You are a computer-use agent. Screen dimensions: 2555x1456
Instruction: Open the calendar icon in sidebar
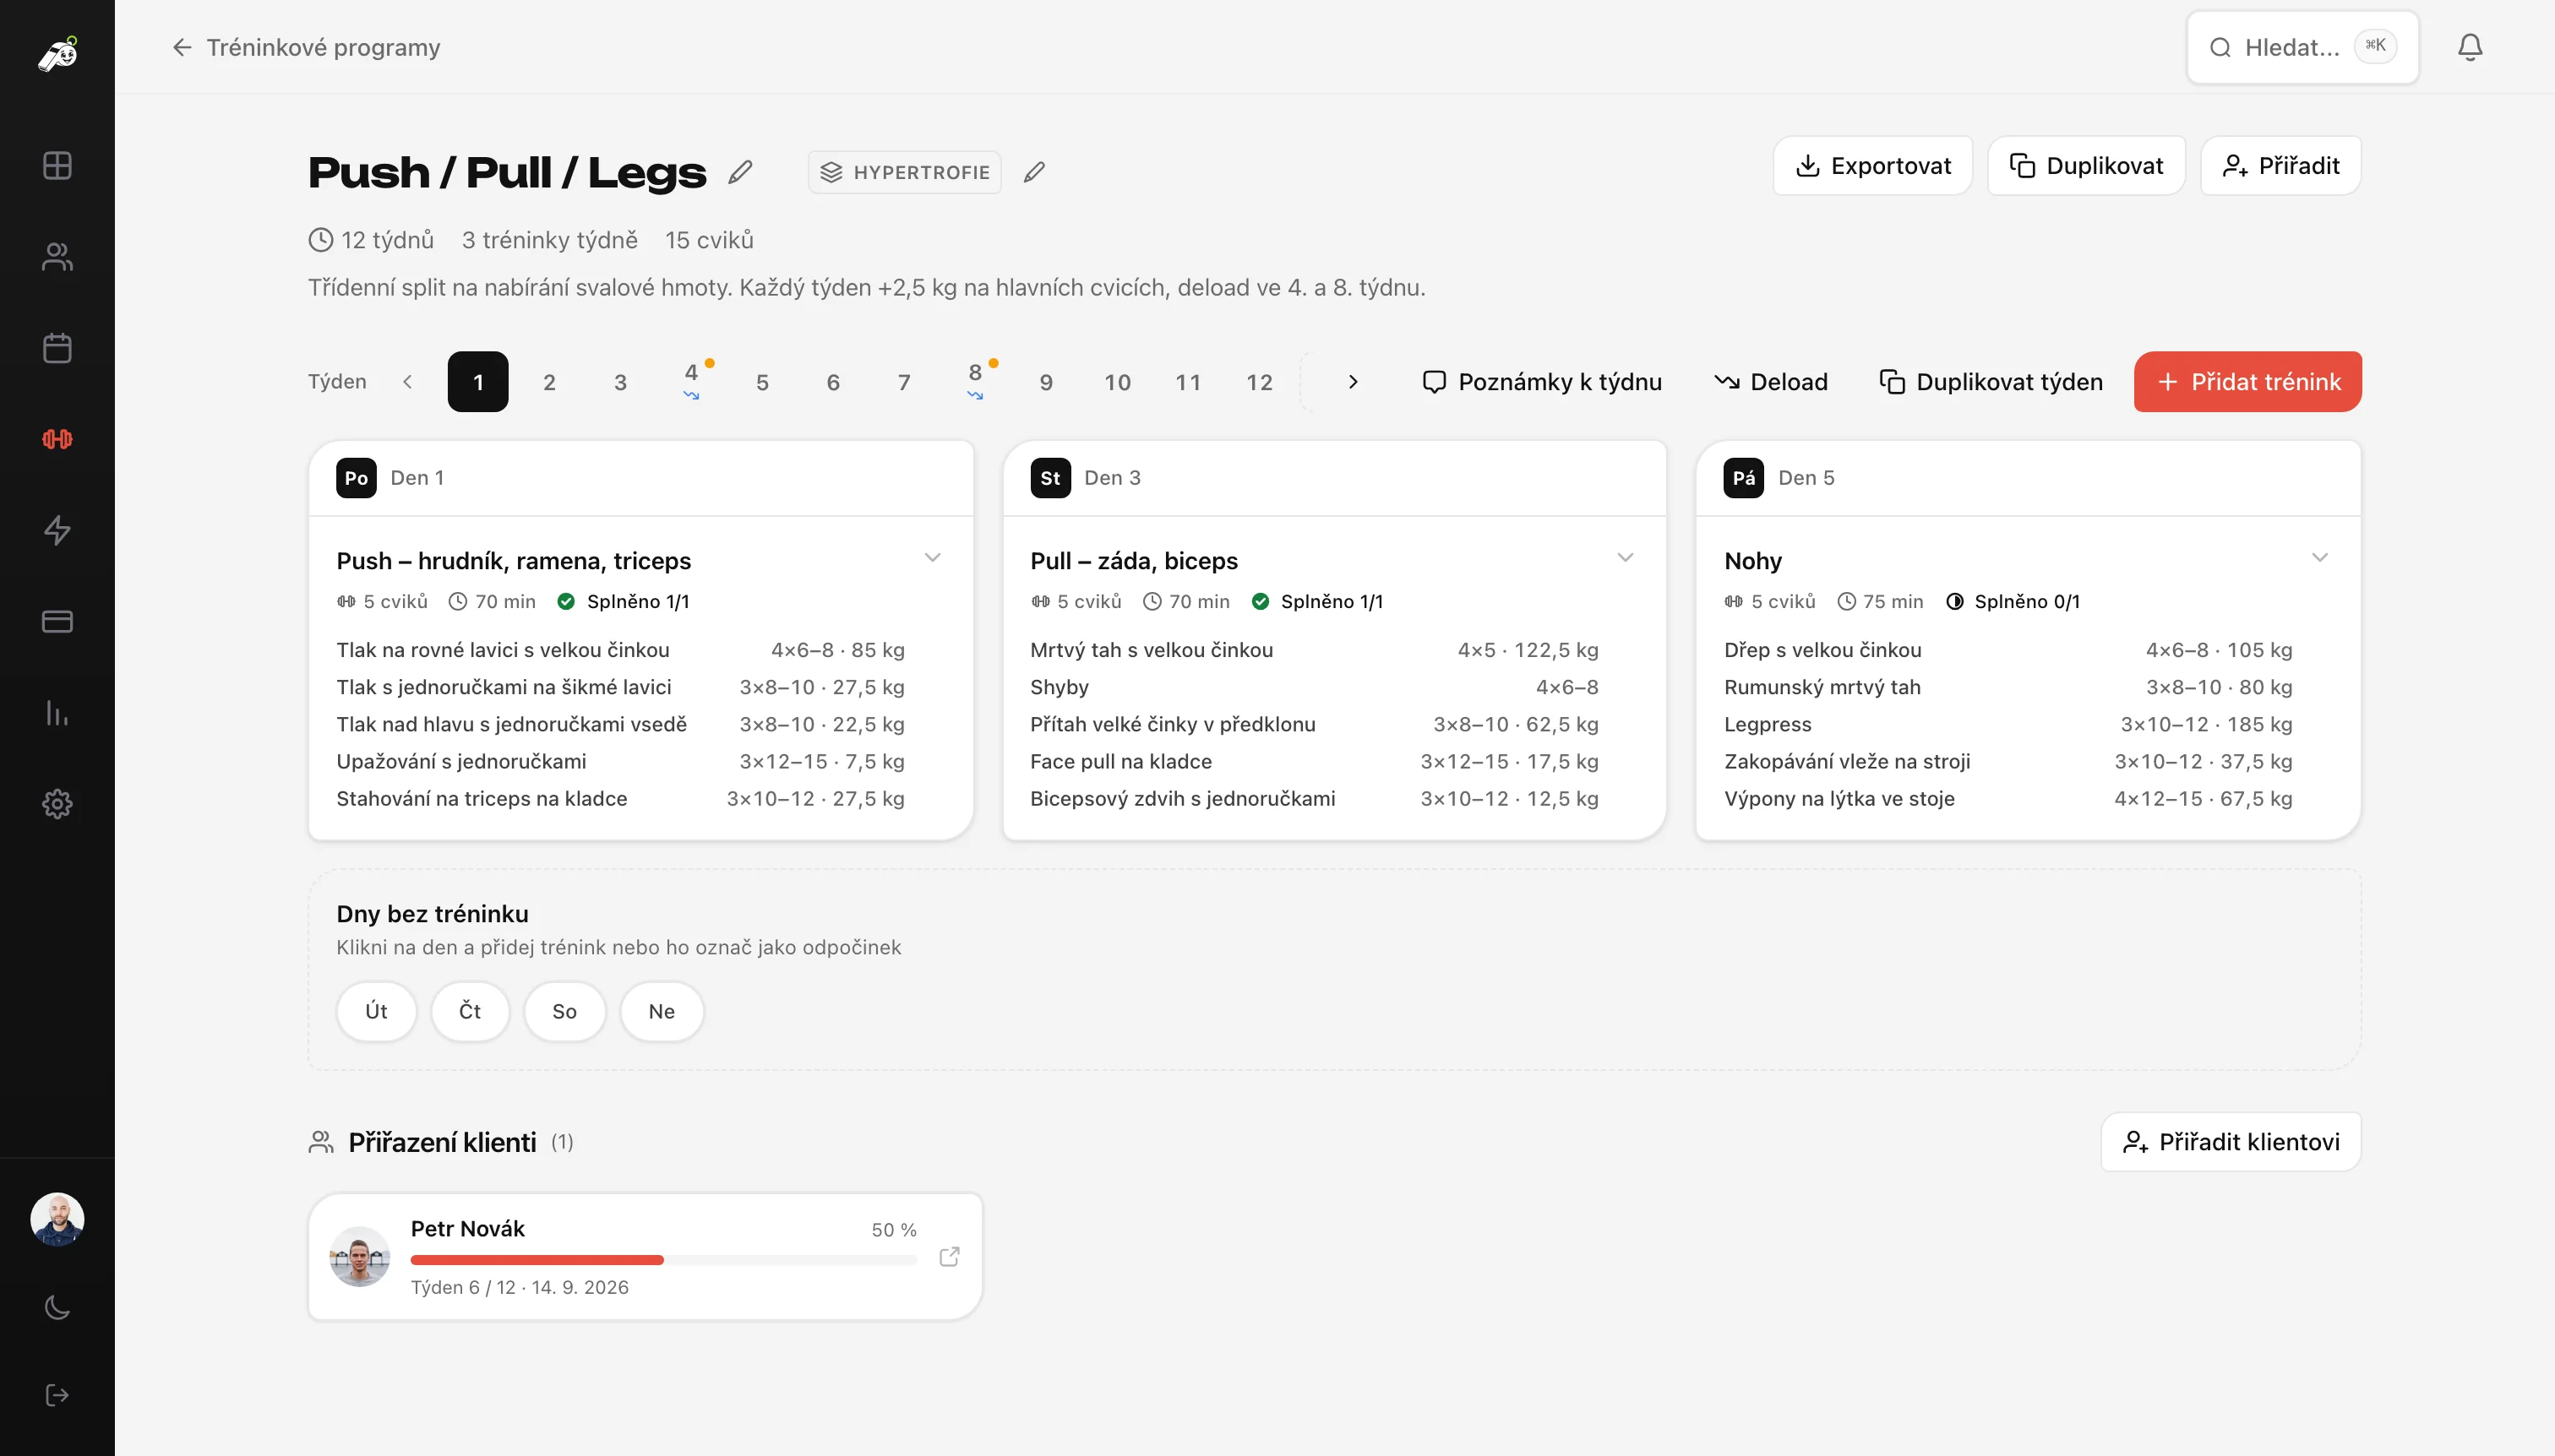(x=57, y=348)
